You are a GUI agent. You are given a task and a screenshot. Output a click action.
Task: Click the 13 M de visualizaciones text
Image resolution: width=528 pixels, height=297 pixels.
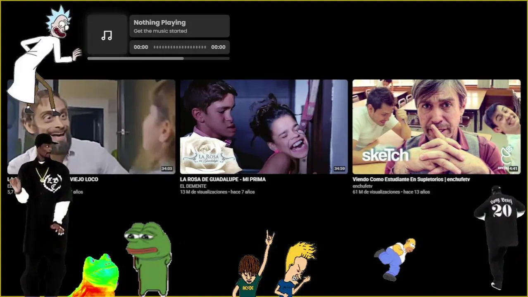(x=204, y=192)
